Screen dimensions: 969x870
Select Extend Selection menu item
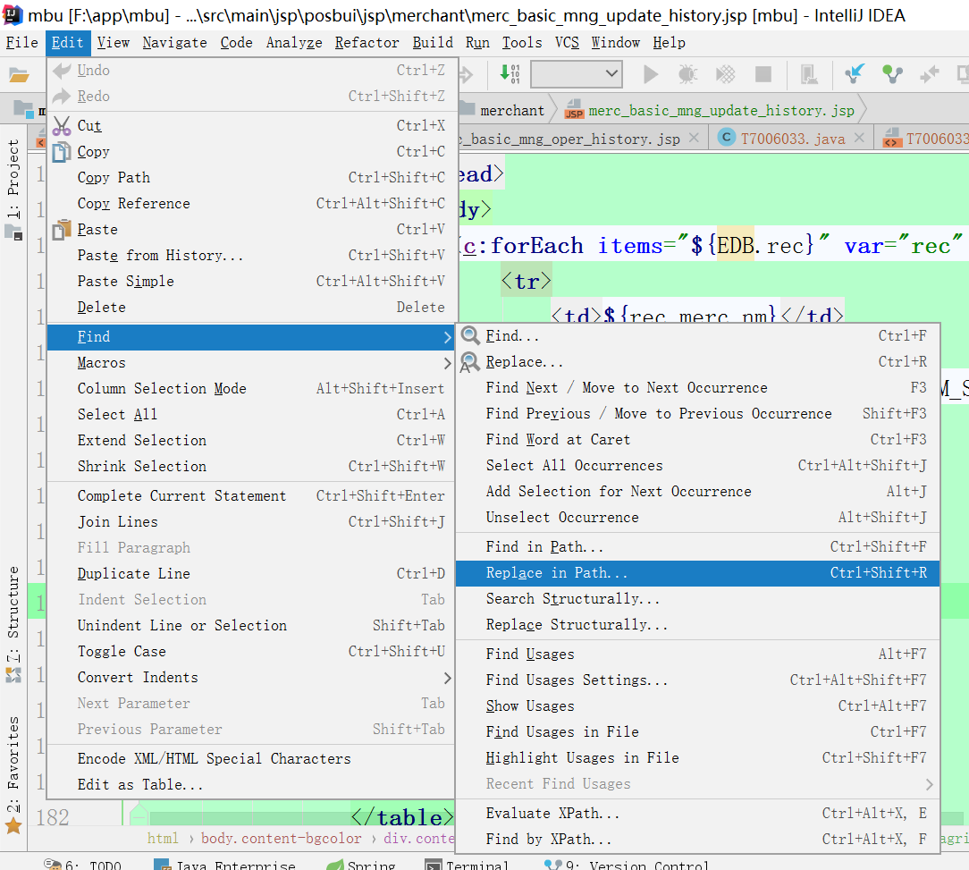pyautogui.click(x=251, y=440)
